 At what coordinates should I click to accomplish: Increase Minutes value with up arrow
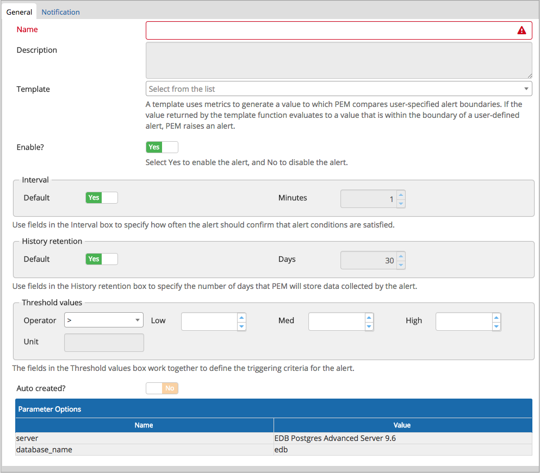[401, 194]
